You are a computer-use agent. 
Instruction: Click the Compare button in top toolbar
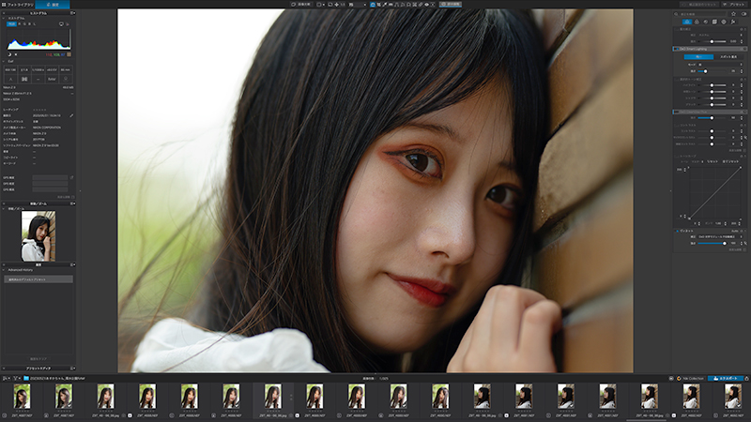[301, 5]
